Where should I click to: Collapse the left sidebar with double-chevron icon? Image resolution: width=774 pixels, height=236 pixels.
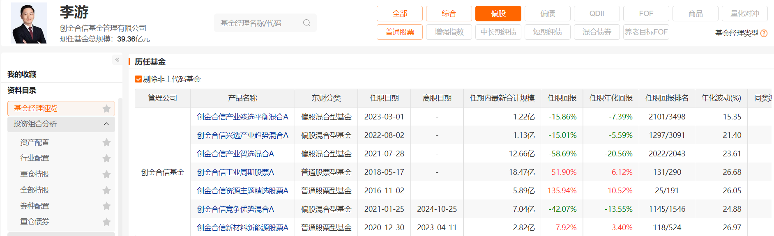tap(117, 60)
